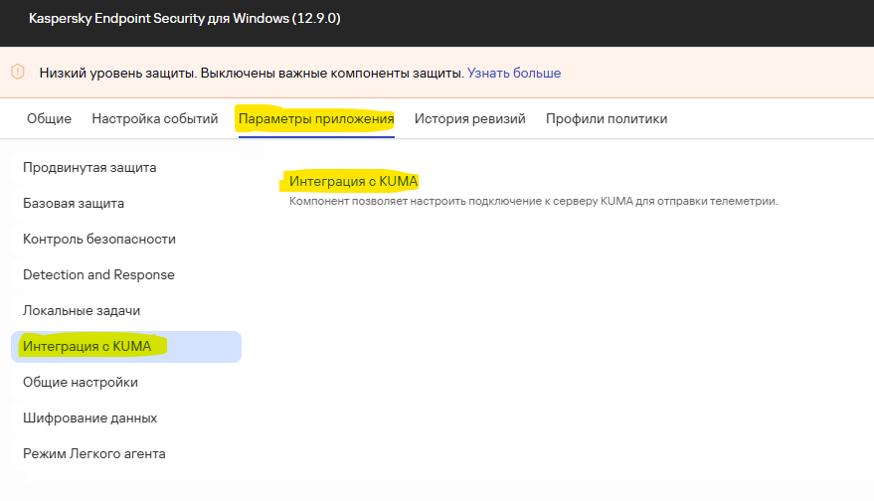Image resolution: width=874 pixels, height=501 pixels.
Task: Go to the 'История ревизий' tab
Action: pos(470,118)
